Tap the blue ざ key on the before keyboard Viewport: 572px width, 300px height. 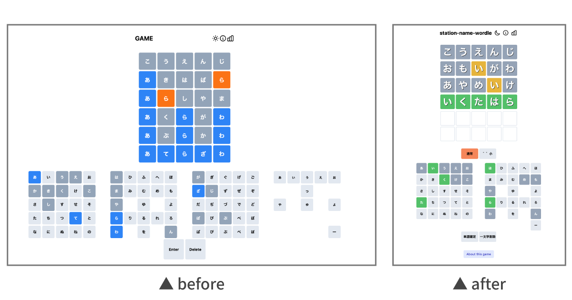198,191
